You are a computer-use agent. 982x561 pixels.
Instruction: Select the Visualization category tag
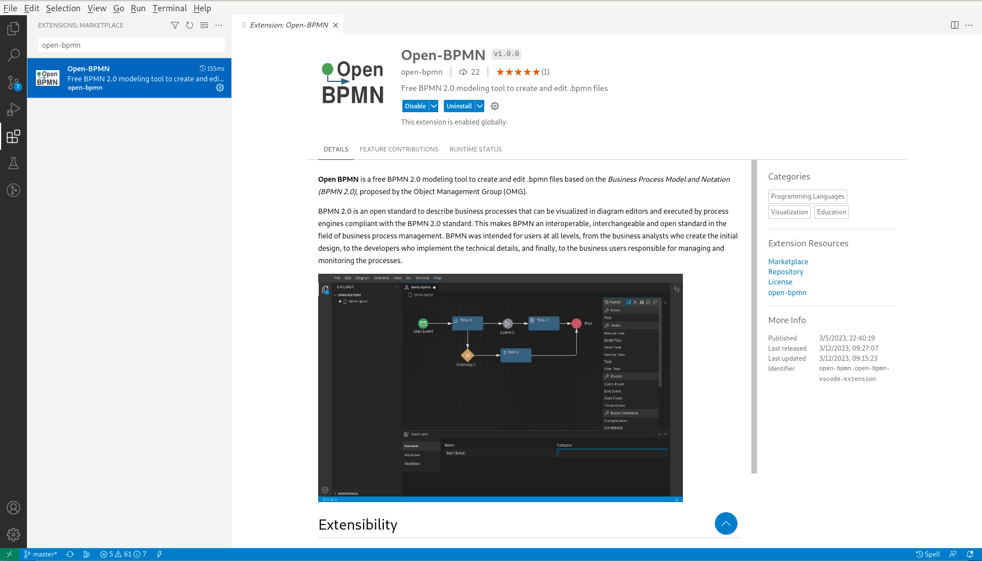tap(790, 212)
